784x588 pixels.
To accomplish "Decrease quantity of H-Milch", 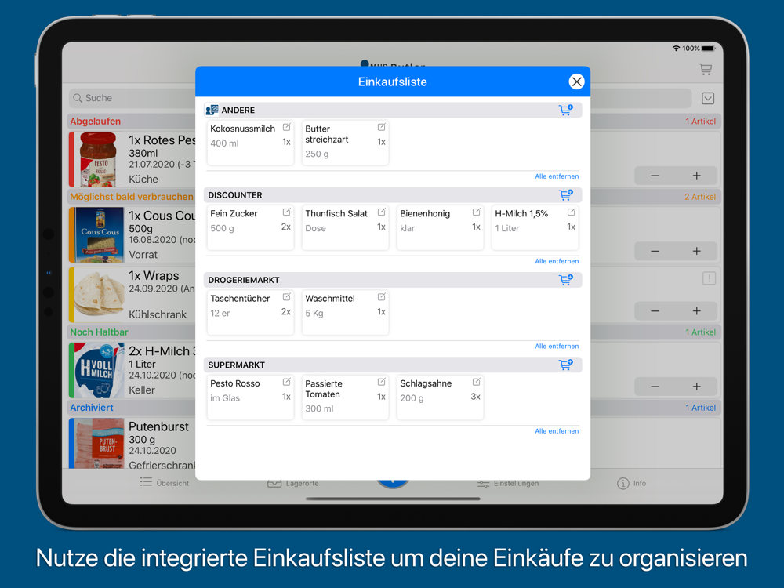I will (655, 387).
